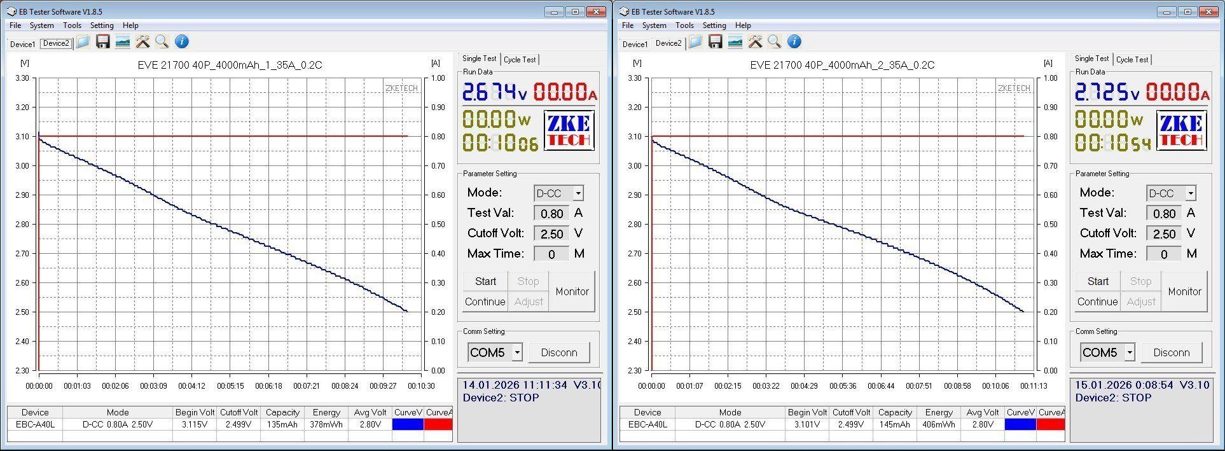
Task: Open hammer and wrench tools icon in right window
Action: [755, 42]
